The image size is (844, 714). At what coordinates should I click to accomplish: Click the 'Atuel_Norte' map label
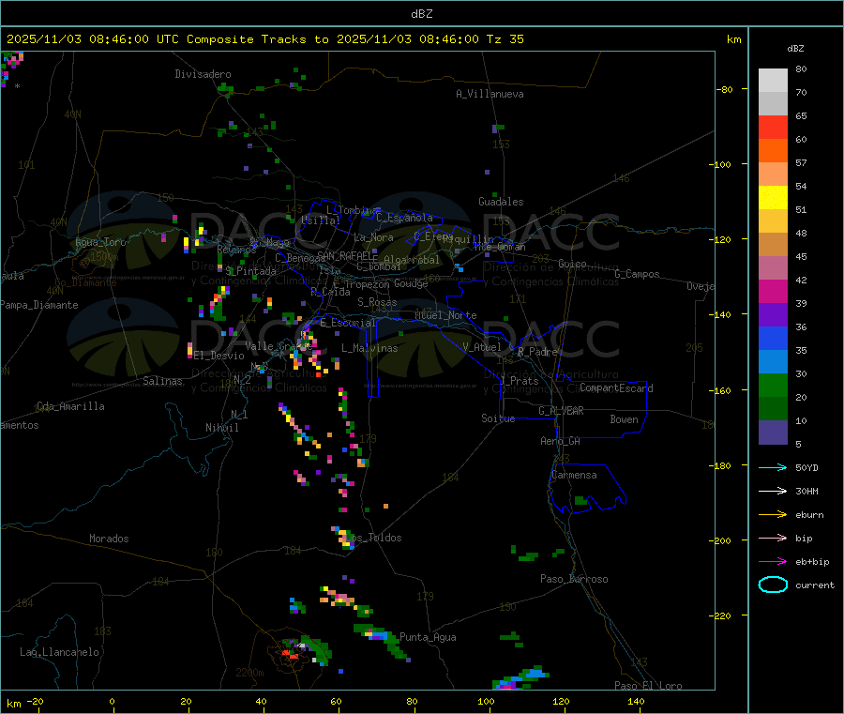[445, 315]
